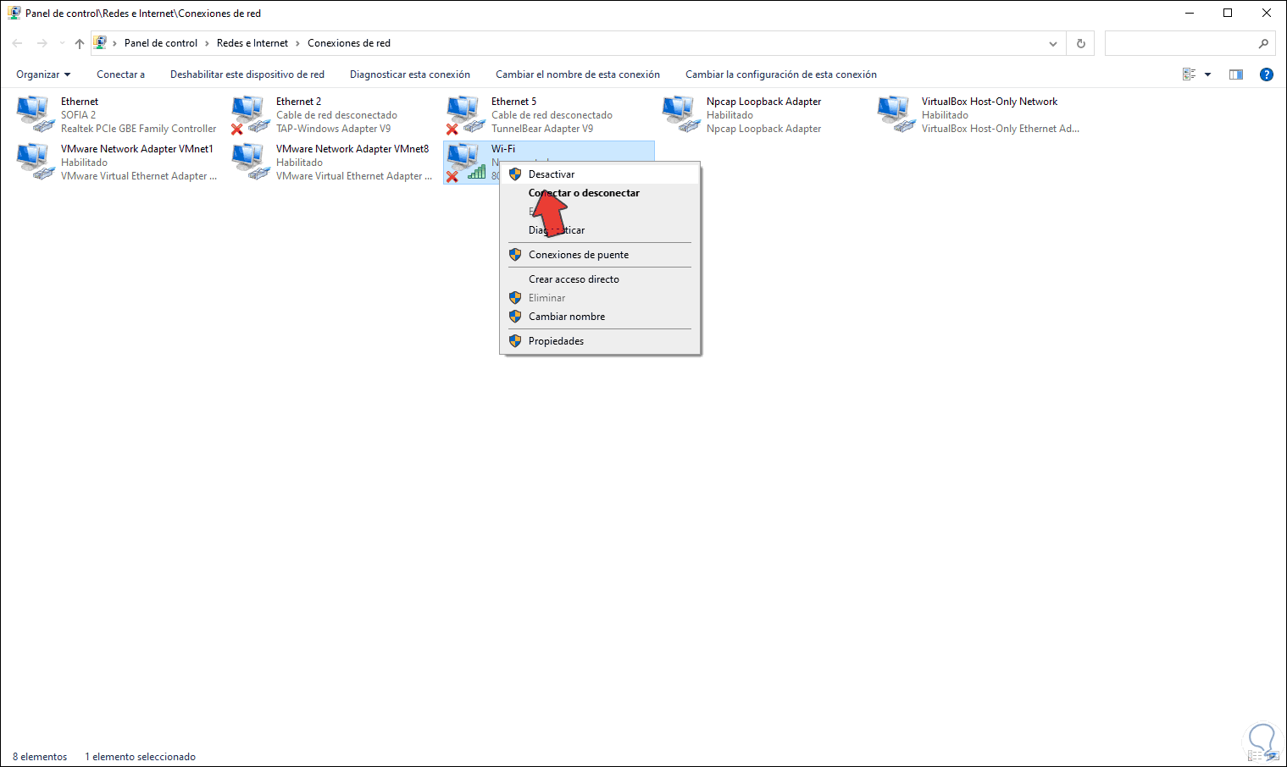Go to Panel de control breadcrumb
This screenshot has height=767, width=1287.
(x=161, y=43)
